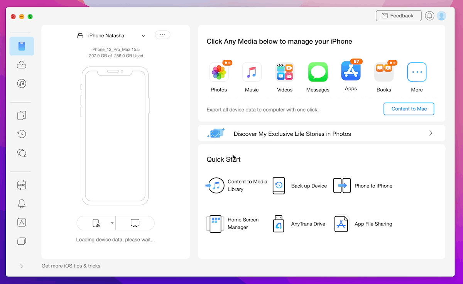
Task: Click the "Quick Start" heading
Action: tap(223, 159)
